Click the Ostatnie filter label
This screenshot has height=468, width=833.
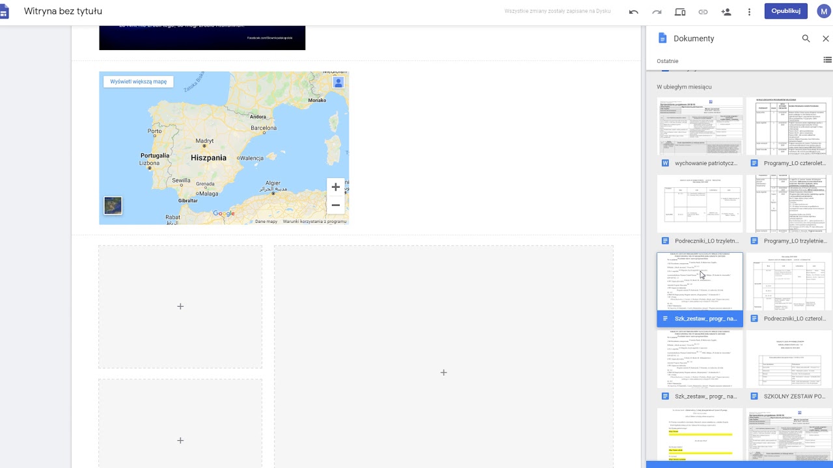[x=667, y=61]
